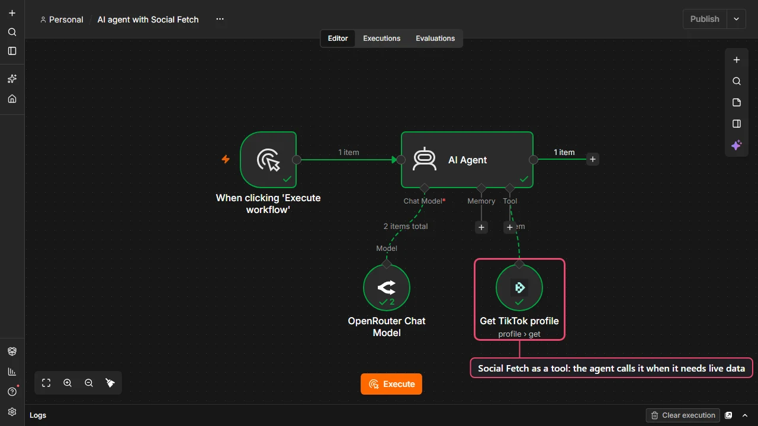Click the search icon in right canvas toolbar

[737, 81]
